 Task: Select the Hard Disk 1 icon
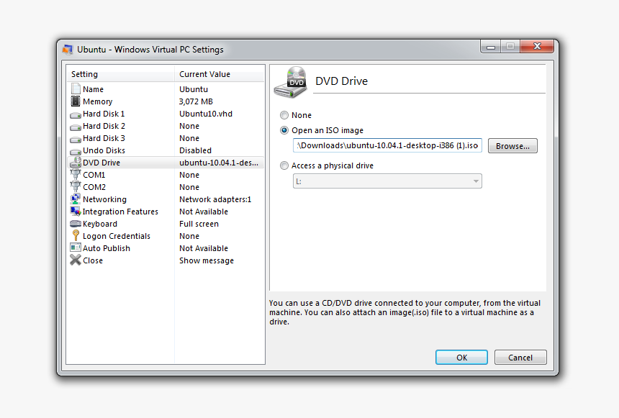76,114
